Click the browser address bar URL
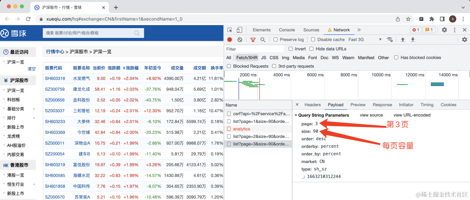 click(114, 19)
